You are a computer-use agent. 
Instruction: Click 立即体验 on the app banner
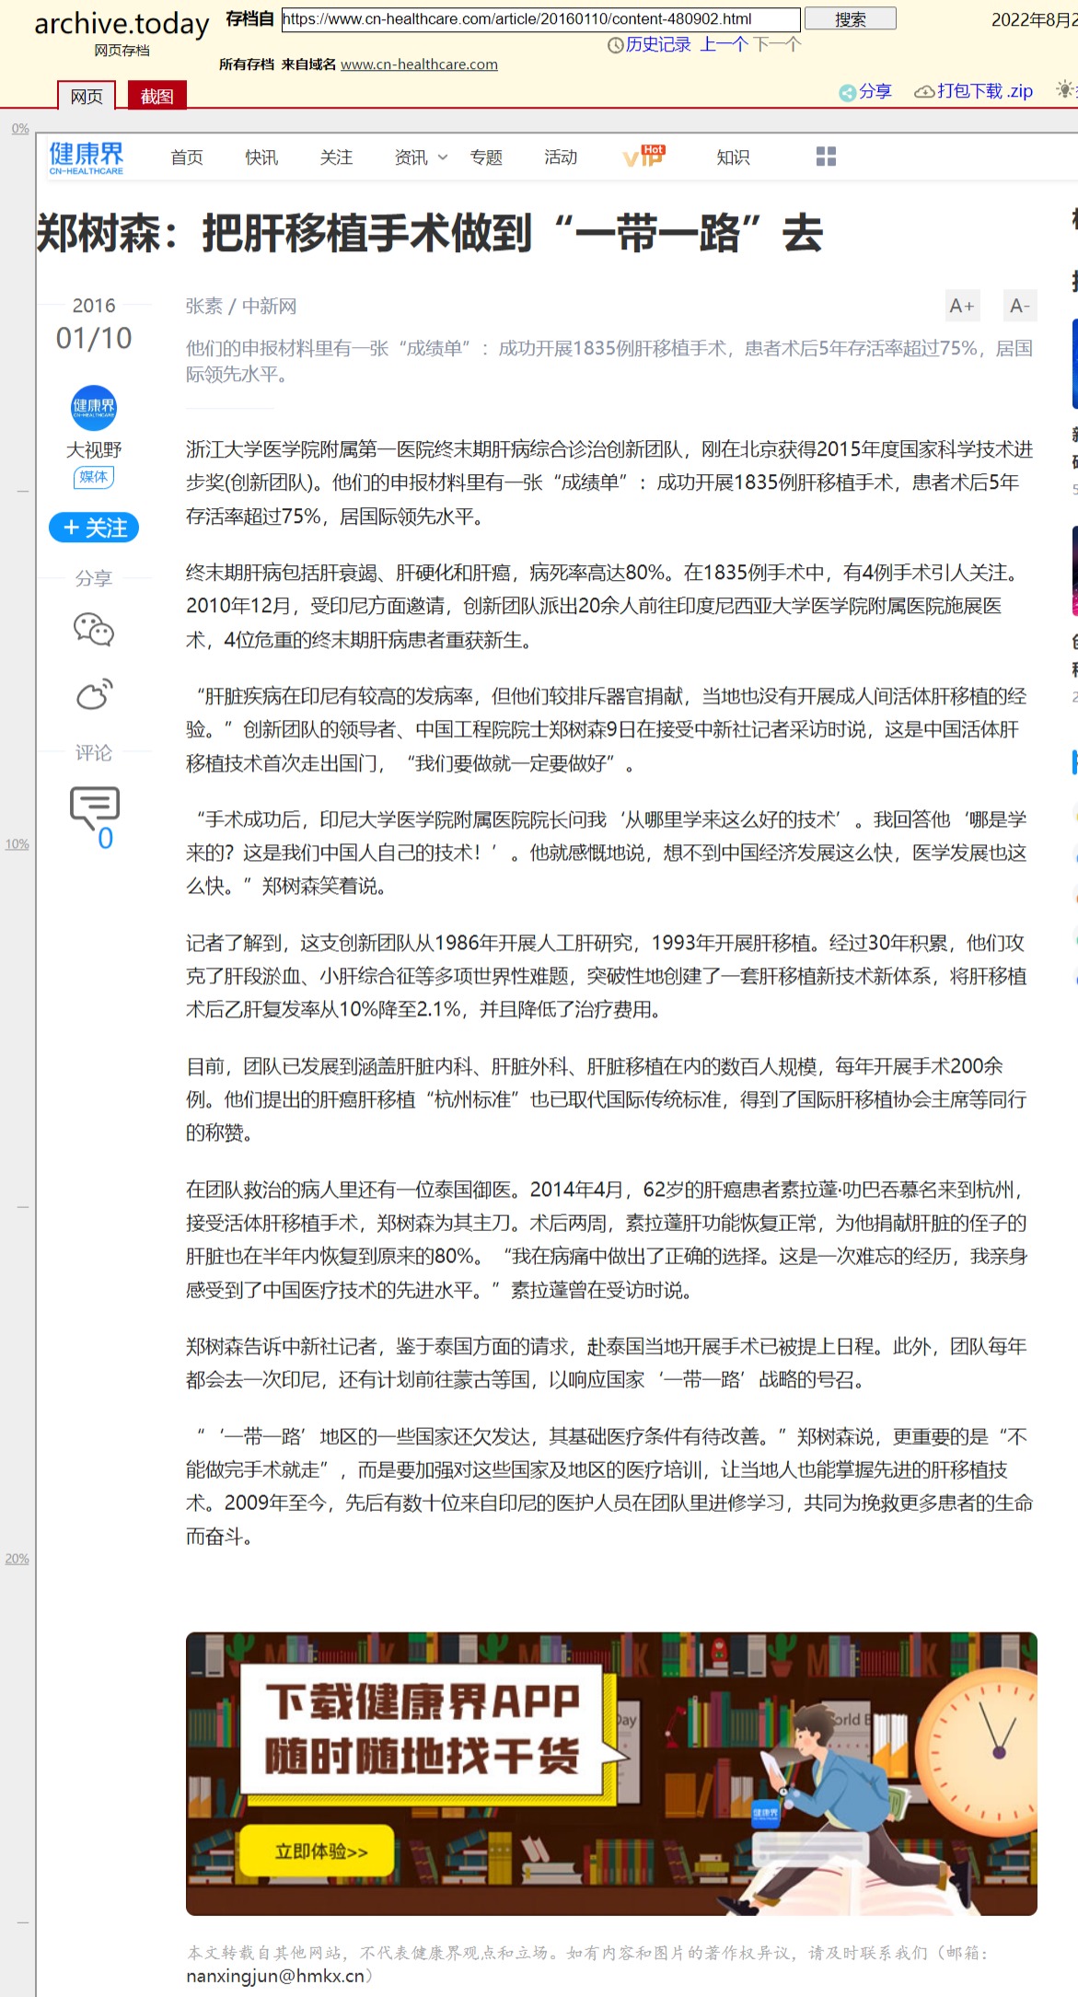click(x=320, y=1852)
